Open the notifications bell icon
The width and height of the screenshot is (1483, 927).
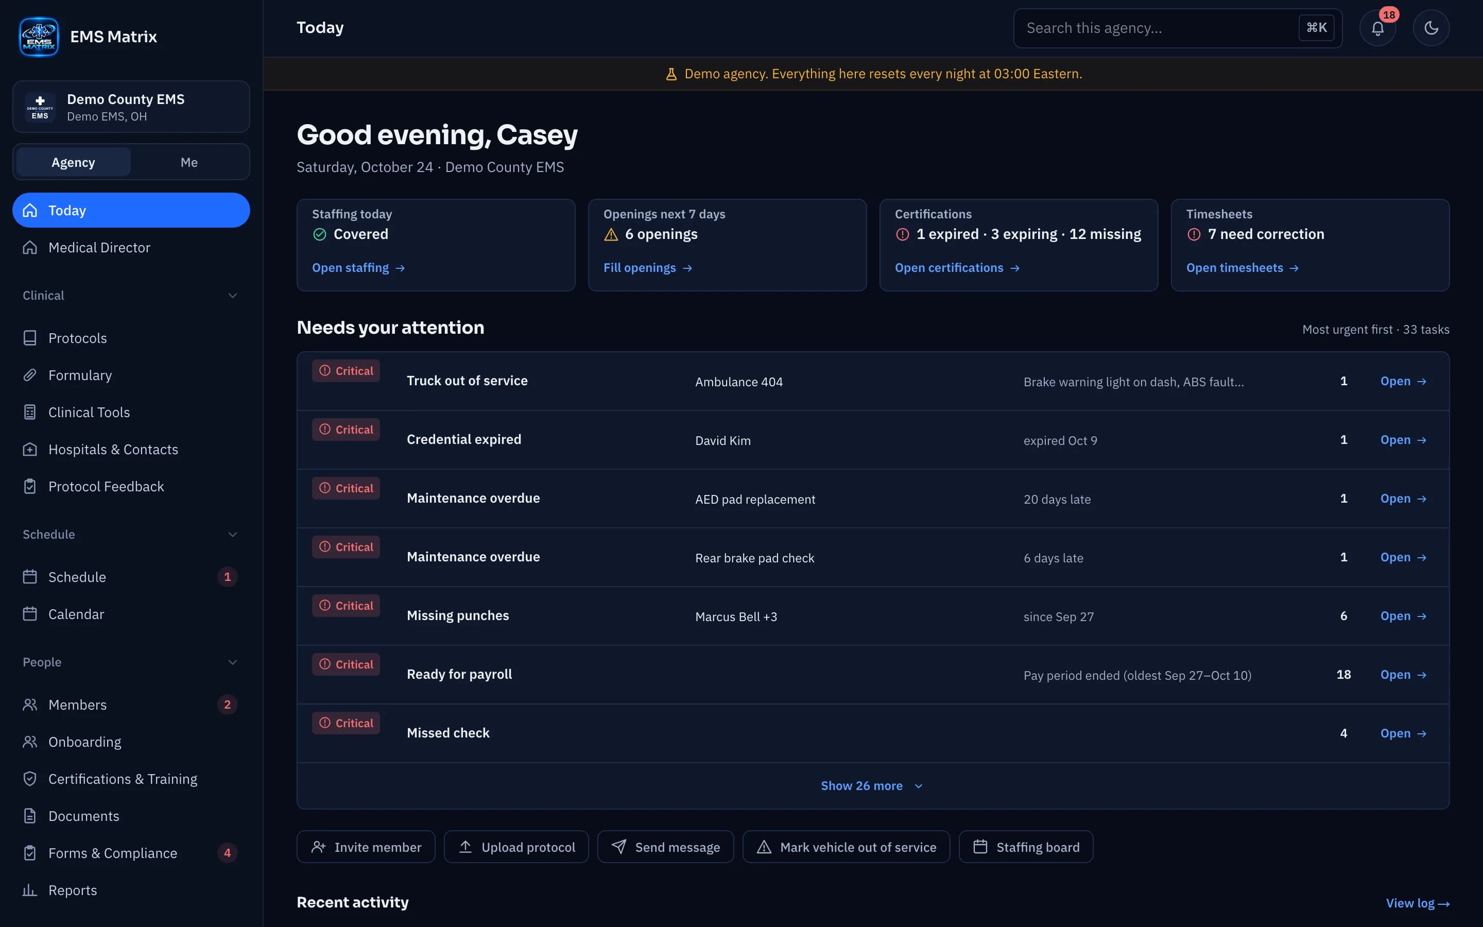1377,28
